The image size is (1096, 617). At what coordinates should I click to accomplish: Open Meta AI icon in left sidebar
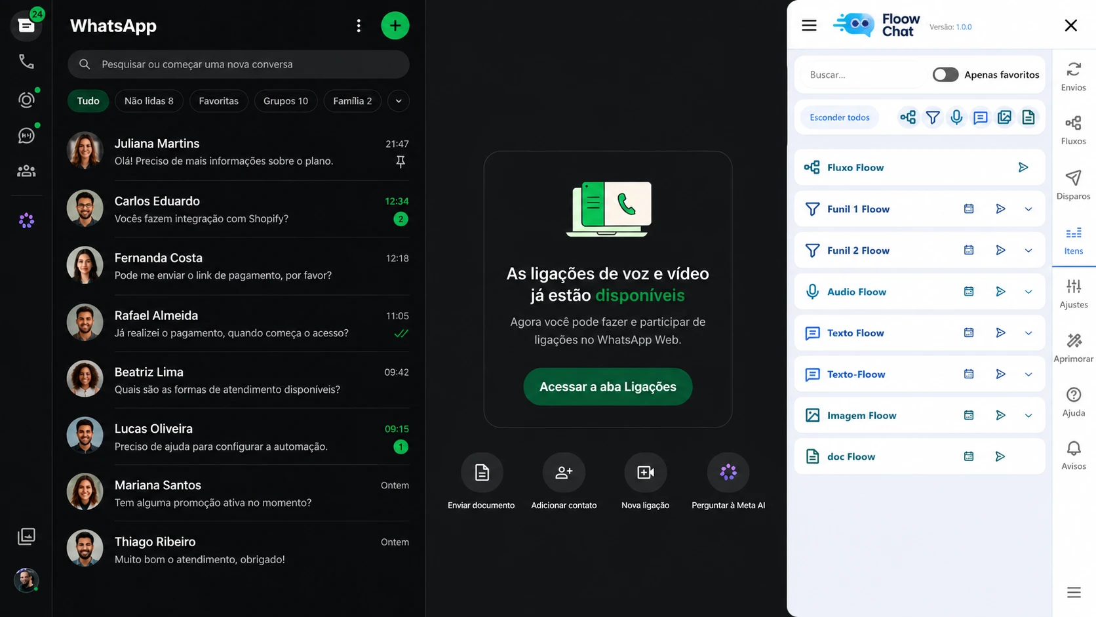click(x=26, y=221)
